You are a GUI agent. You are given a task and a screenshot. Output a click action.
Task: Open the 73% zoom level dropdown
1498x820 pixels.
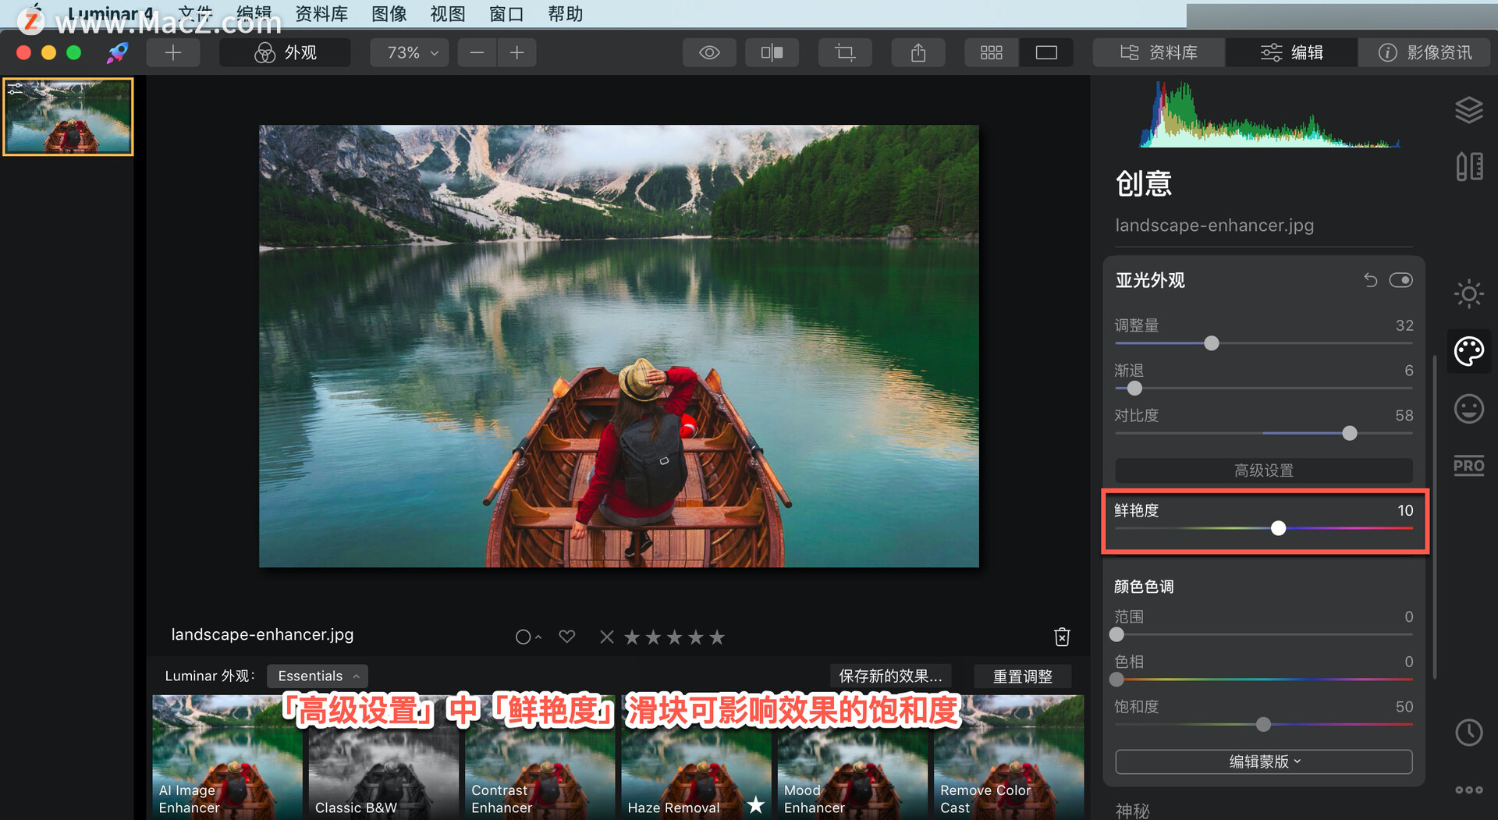pos(409,52)
